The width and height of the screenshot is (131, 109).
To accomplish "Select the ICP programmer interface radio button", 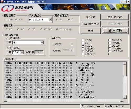I will click(16, 20).
